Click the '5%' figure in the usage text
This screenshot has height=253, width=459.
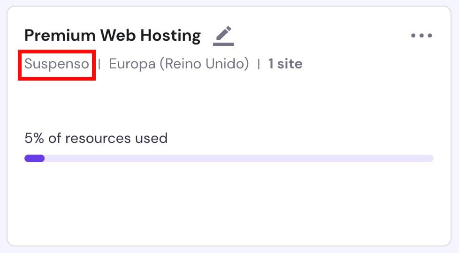32,138
